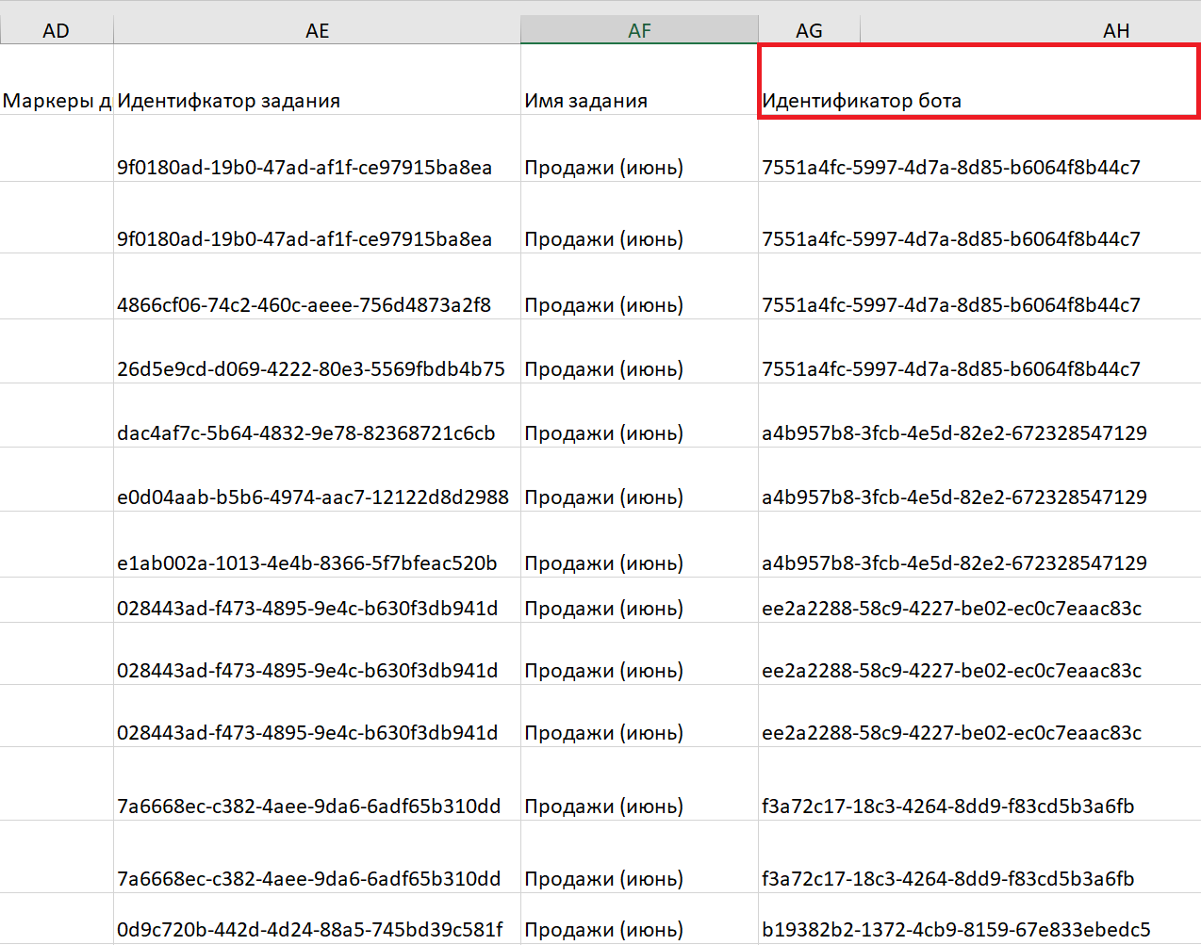Screen dimensions: 1201x945
Task: Select column AD header
Action: point(57,30)
